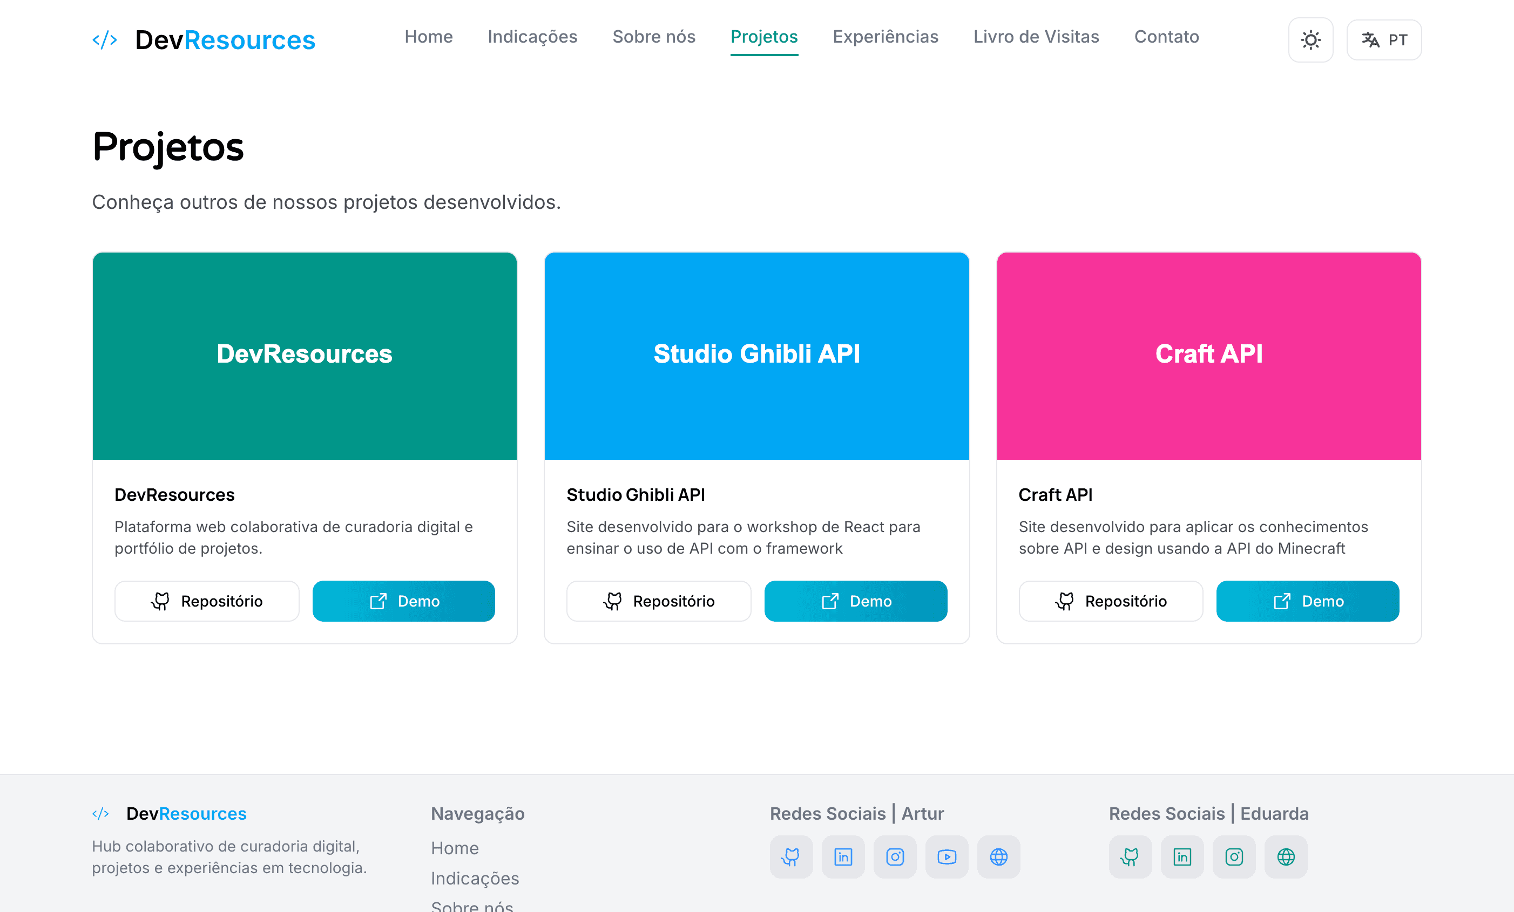
Task: Click the 'Hub colaborativo de curadoria digital' footer text
Action: click(229, 857)
